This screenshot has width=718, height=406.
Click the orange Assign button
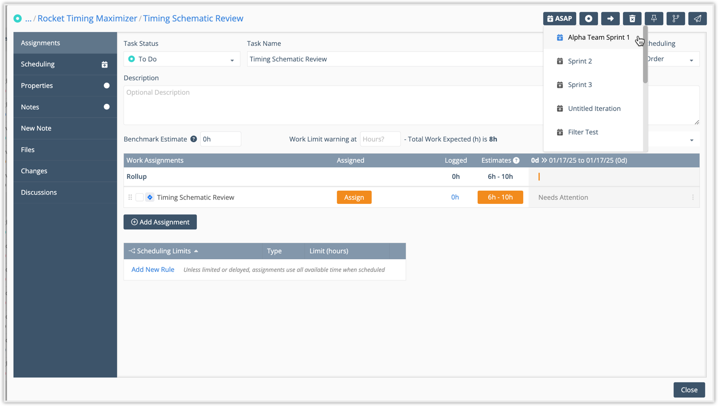click(354, 197)
